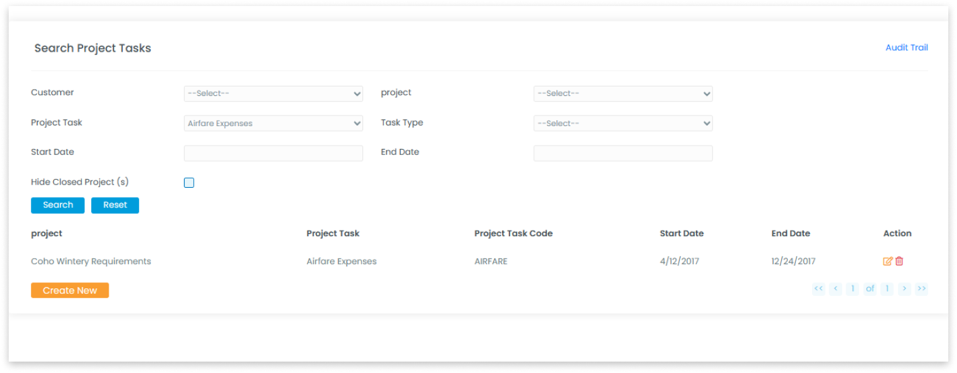Screen dimensions: 957x373
Task: Go to the next results page
Action: pyautogui.click(x=904, y=289)
